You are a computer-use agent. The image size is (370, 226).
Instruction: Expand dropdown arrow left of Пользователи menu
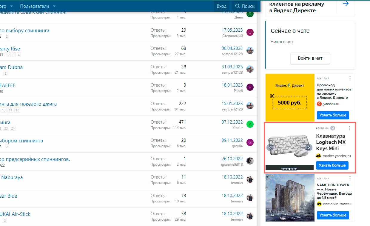coord(11,6)
